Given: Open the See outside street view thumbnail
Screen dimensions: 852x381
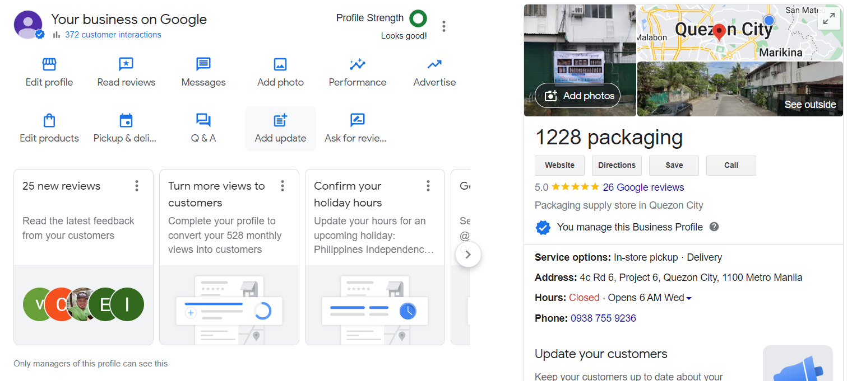Looking at the screenshot, I should pos(740,89).
